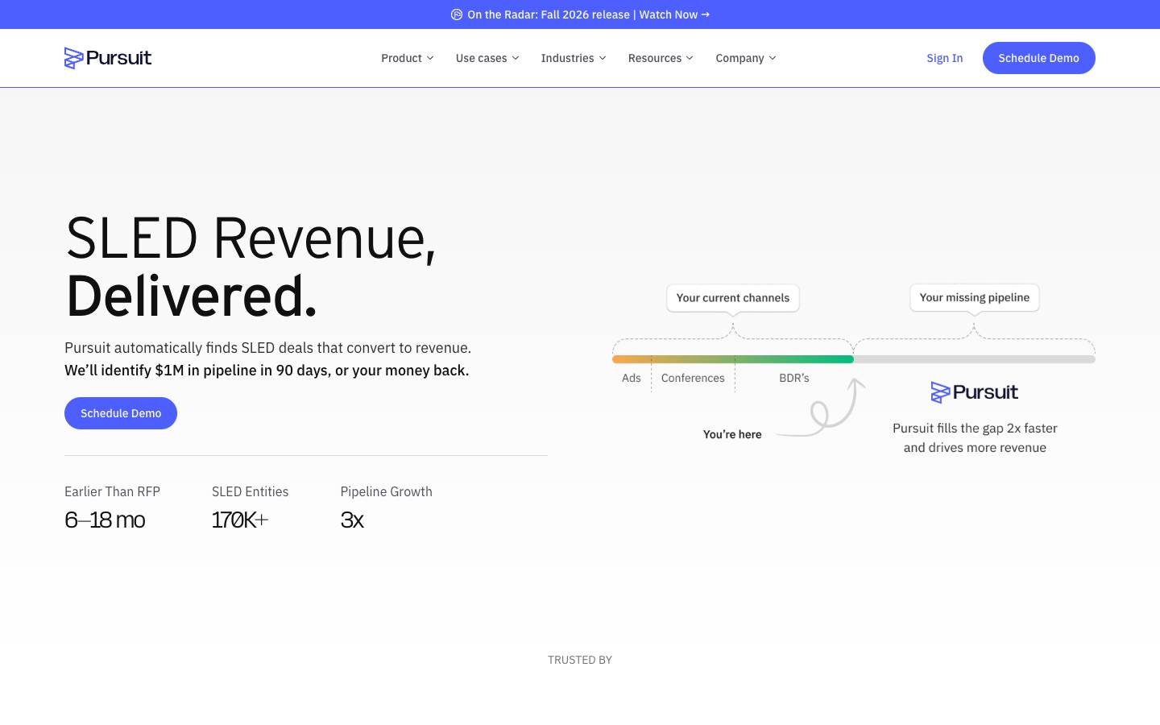
Task: Click Schedule Demo button in header
Action: [1039, 58]
